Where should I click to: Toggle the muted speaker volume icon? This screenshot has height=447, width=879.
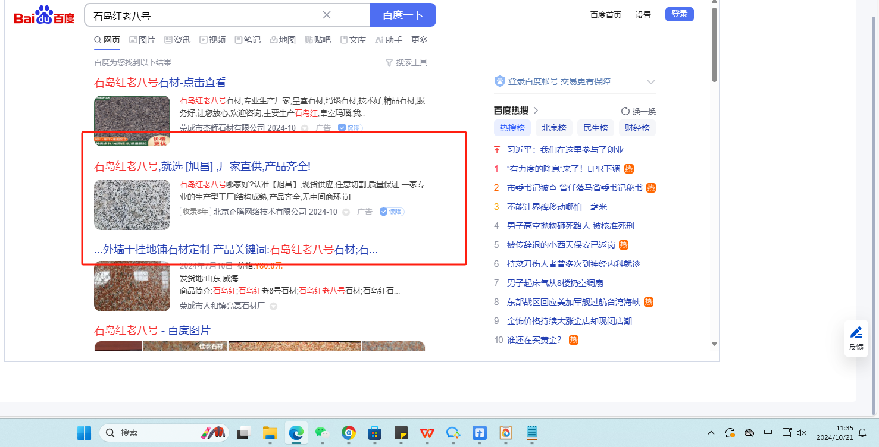coord(802,433)
